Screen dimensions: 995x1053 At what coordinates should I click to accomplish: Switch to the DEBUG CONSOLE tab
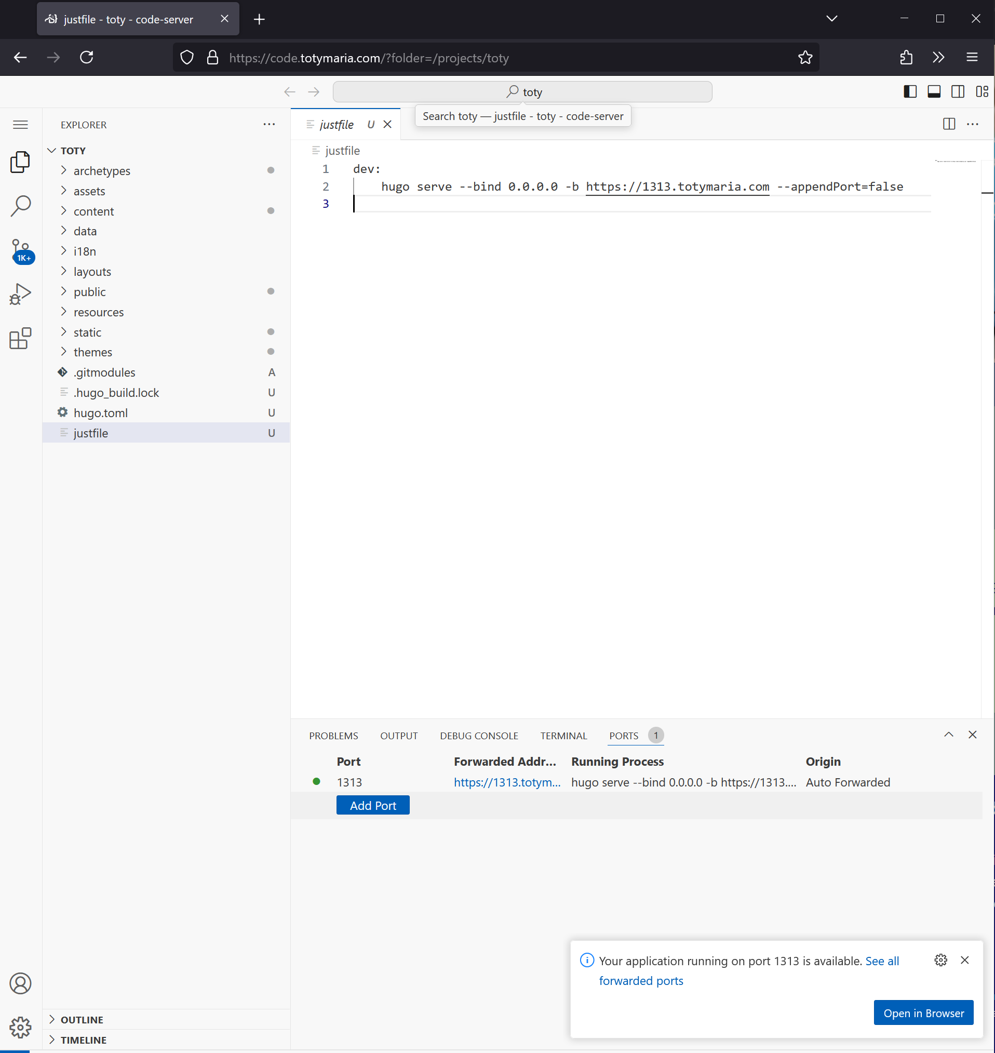point(479,736)
